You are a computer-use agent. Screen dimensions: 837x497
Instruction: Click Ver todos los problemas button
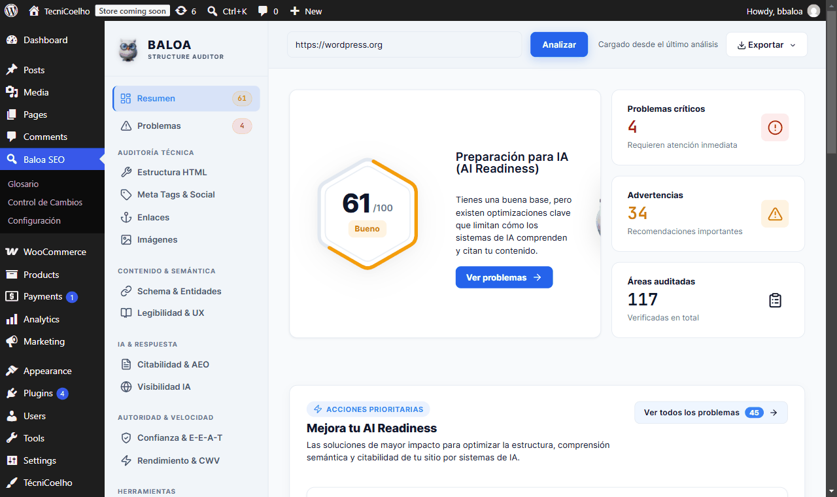tap(711, 413)
